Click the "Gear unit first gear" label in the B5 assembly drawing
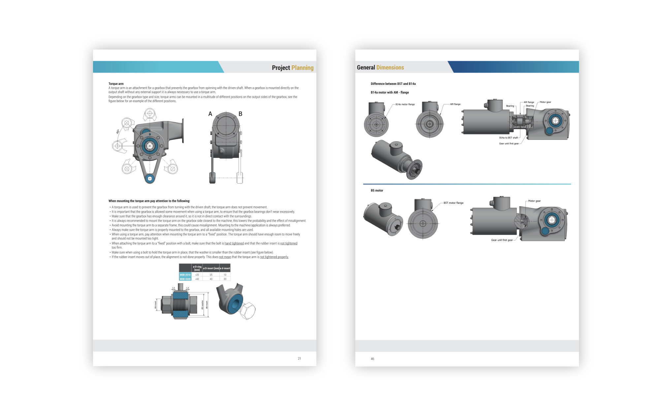The height and width of the screenshot is (416, 672). tap(502, 240)
